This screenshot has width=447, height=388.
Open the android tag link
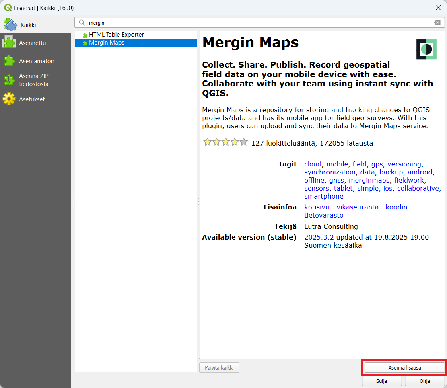(x=420, y=172)
